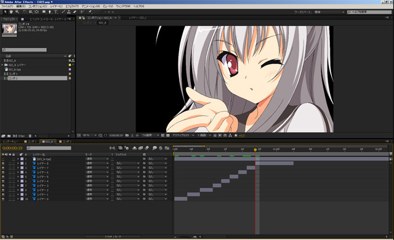This screenshot has height=240, width=394.
Task: Select the Clone Stamp tool
Action: (69, 12)
